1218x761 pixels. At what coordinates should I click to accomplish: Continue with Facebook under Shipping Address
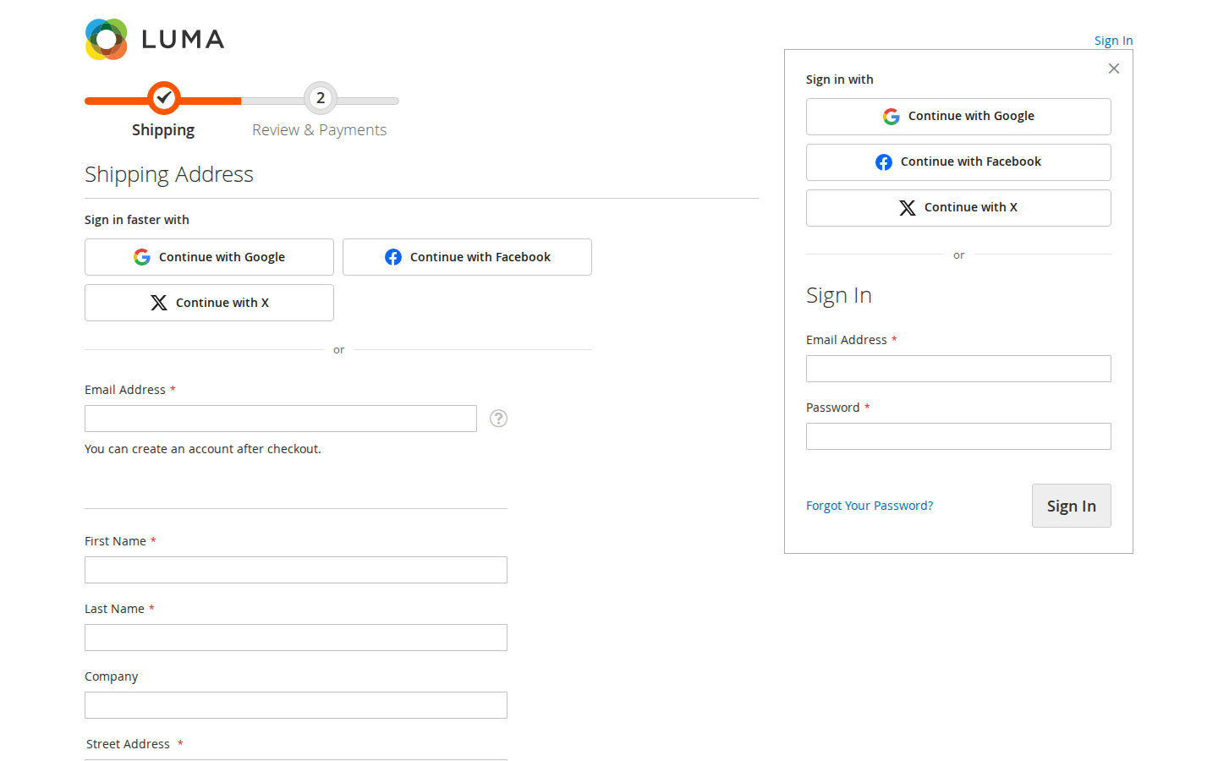(x=467, y=257)
